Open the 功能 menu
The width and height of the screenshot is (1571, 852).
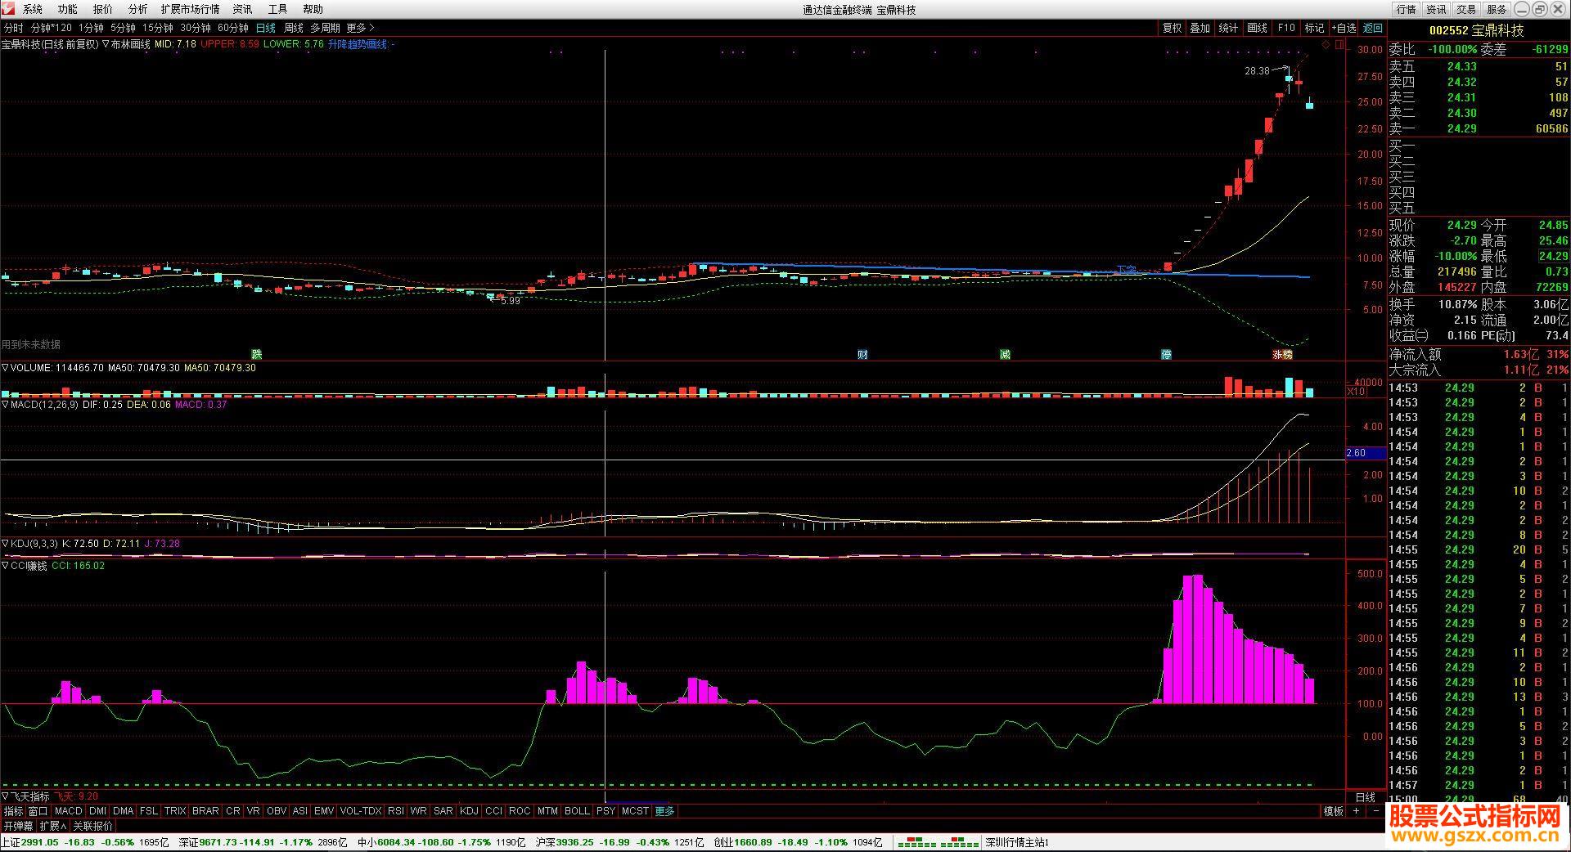[68, 9]
